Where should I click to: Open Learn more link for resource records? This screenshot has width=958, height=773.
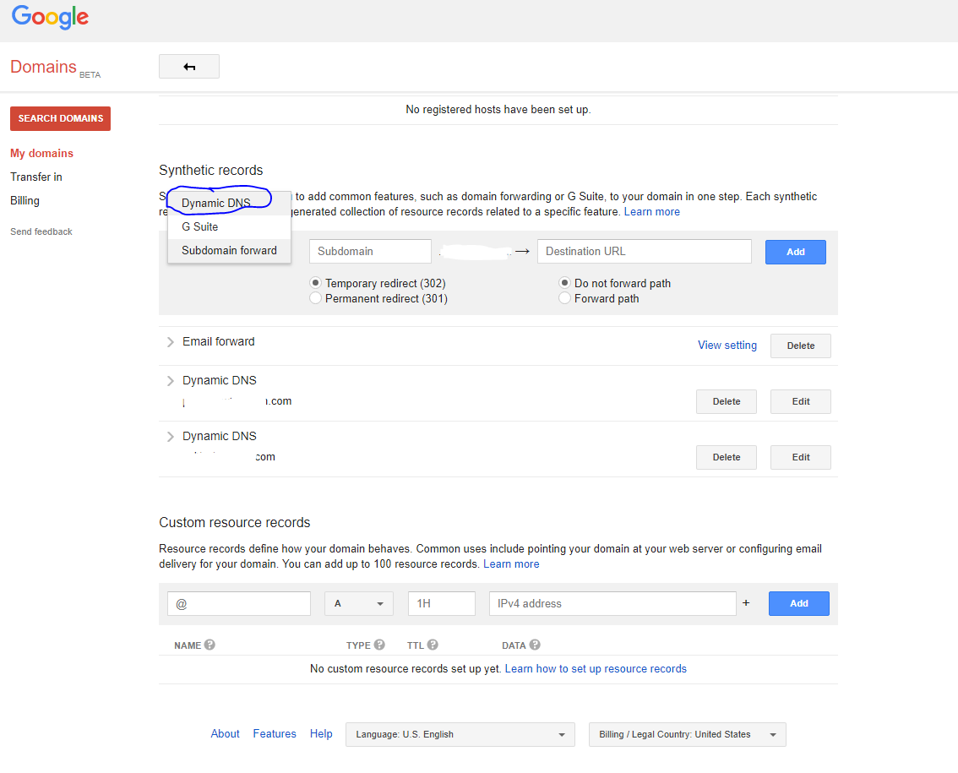click(511, 564)
